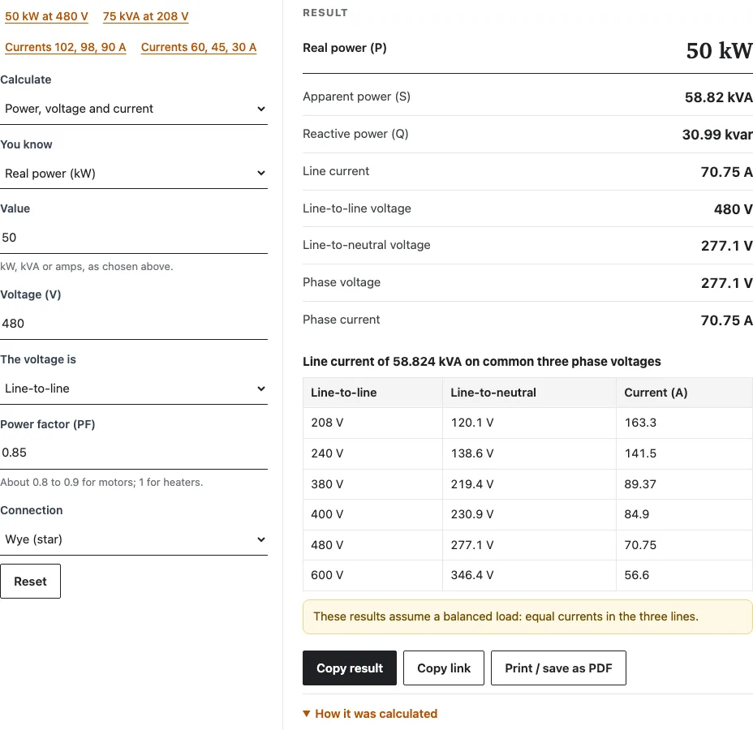Click the 30.99 kvar reactive power value
Screen dimensions: 753x730
717,135
